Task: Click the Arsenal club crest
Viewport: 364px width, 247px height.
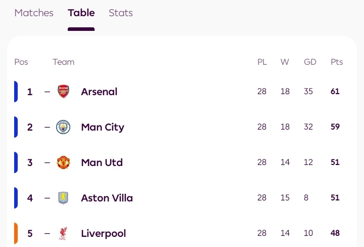Action: pos(63,92)
